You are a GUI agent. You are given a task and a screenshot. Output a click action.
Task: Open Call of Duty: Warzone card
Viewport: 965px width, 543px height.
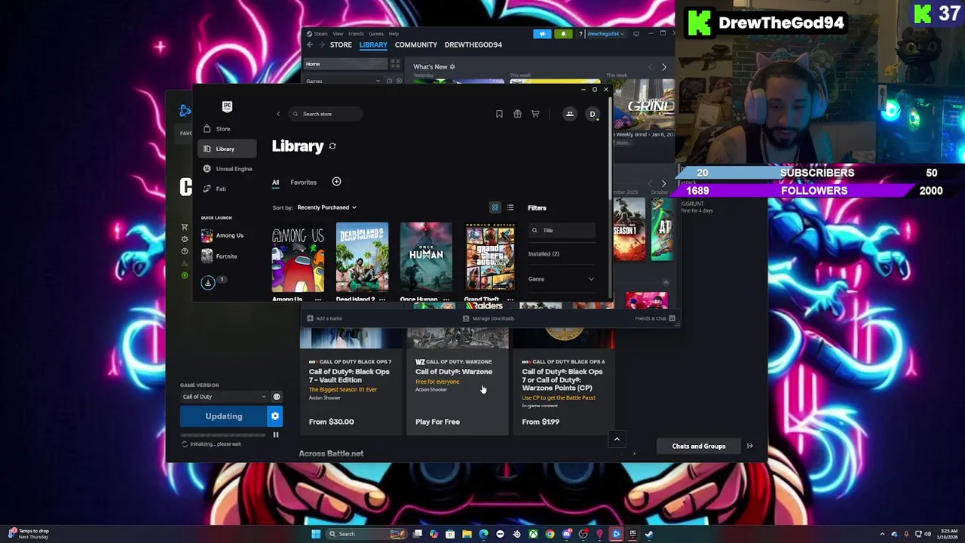(x=458, y=381)
